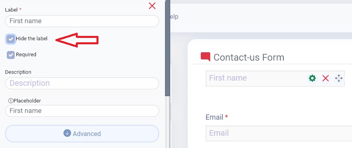Open the partially visible Help menu
This screenshot has height=148, width=352.
pos(175,17)
